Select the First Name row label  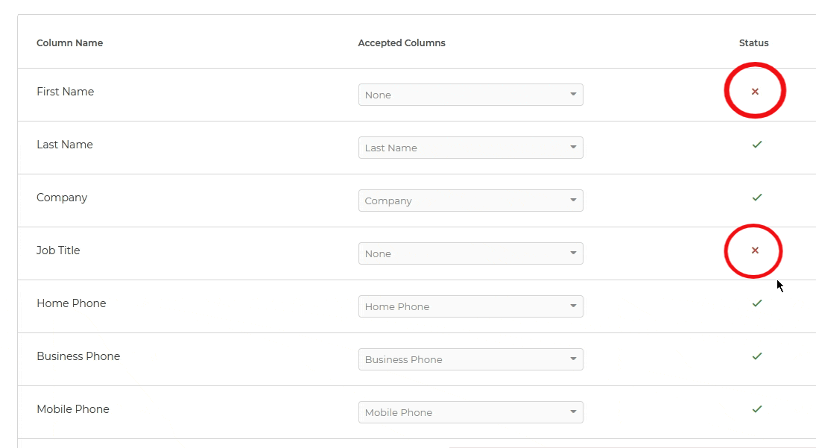[x=65, y=92]
